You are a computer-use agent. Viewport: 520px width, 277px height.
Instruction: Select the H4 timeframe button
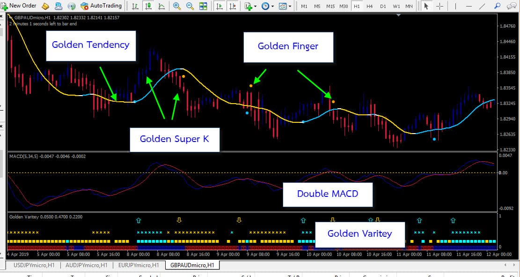click(x=370, y=6)
